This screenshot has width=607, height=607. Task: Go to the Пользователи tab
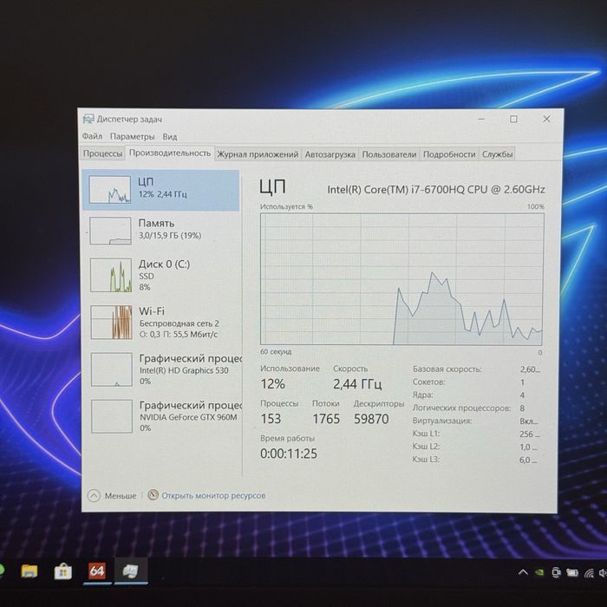pos(389,154)
